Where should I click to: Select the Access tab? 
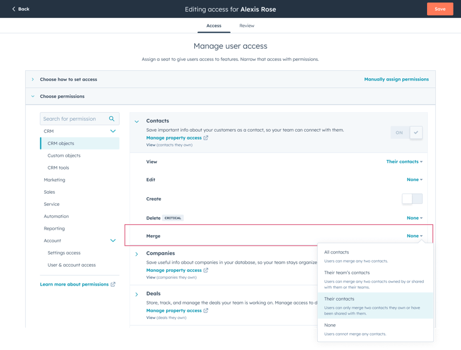(x=214, y=25)
